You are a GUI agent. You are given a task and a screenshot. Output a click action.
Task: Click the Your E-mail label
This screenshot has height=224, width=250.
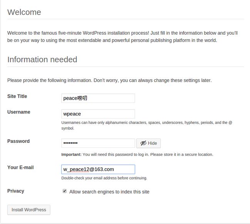pos(20,167)
